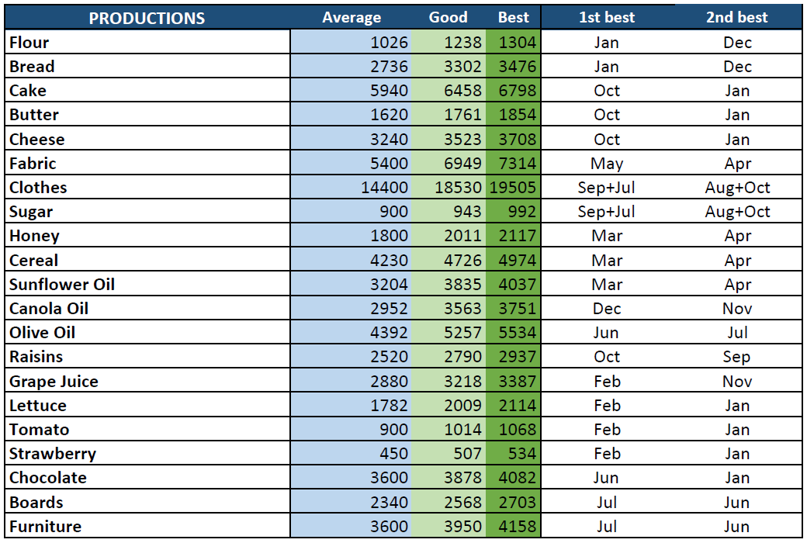Viewport: 807px width, 543px height.
Task: Select Cake best value 6798
Action: pyautogui.click(x=518, y=91)
